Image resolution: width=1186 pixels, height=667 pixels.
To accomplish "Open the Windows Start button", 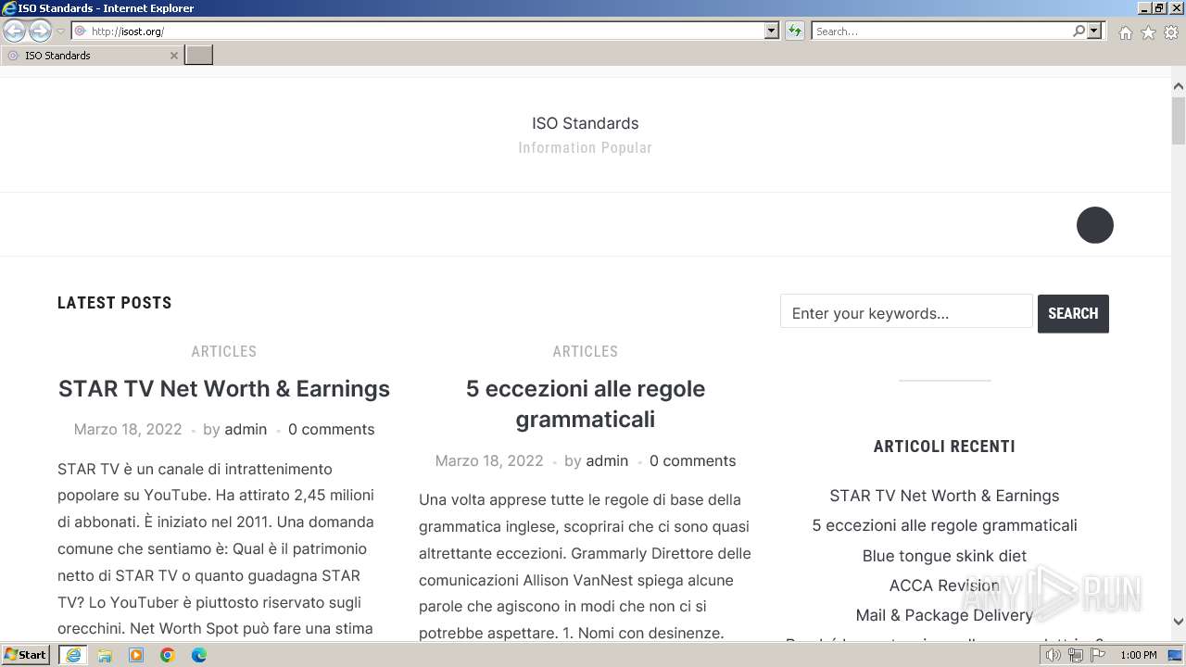I will (x=25, y=655).
